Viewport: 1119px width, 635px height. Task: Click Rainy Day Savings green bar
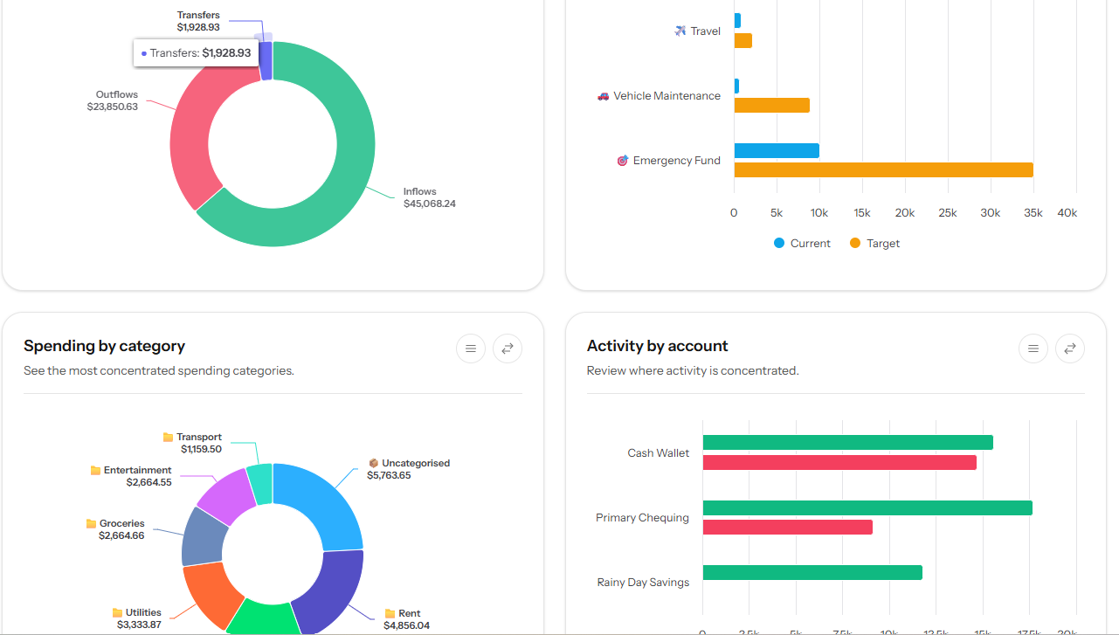click(812, 573)
